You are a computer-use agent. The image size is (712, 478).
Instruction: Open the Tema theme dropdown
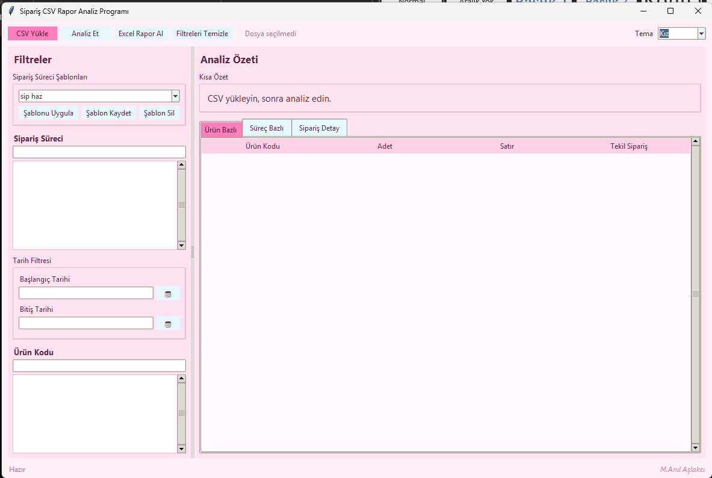(702, 34)
